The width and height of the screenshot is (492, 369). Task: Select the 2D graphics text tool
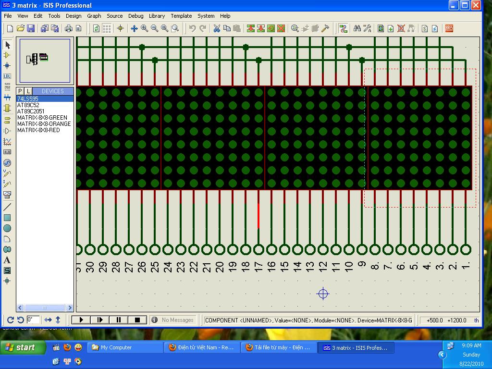[x=7, y=260]
